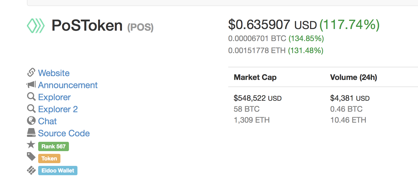Click the megaphone icon beside Announcement
The image size is (418, 196).
coord(31,85)
